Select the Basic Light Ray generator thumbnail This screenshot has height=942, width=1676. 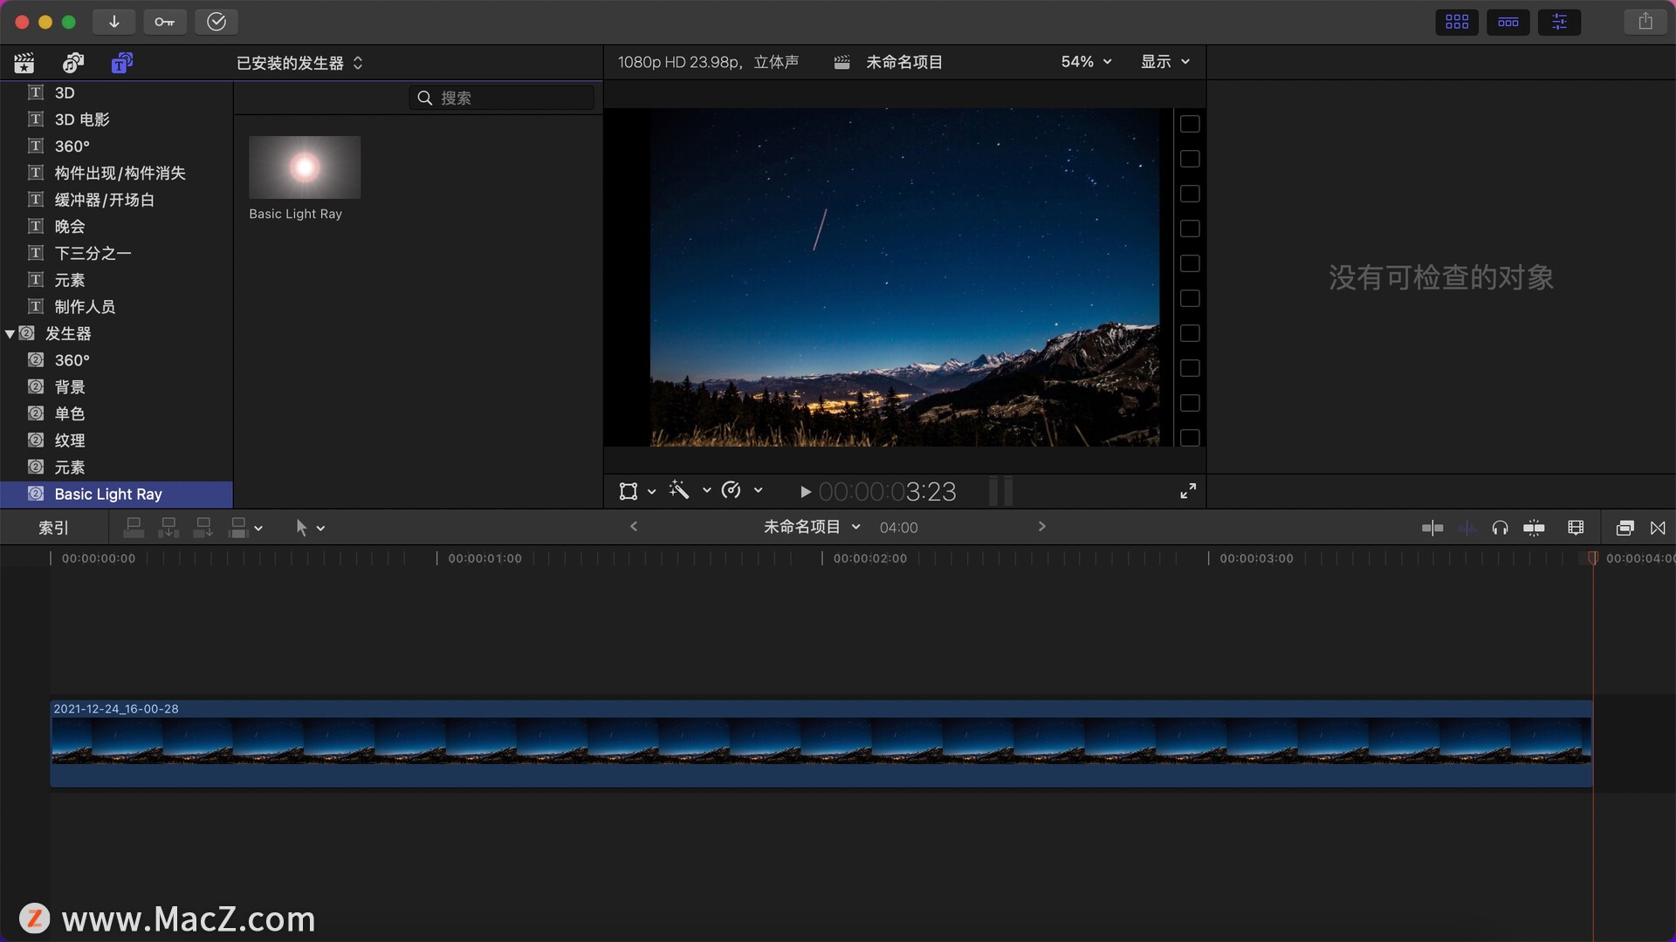tap(304, 167)
